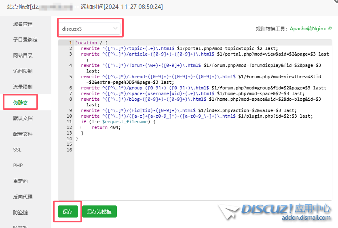Open the 流量限制 tab
Screen dimensions: 338x228
click(23, 87)
